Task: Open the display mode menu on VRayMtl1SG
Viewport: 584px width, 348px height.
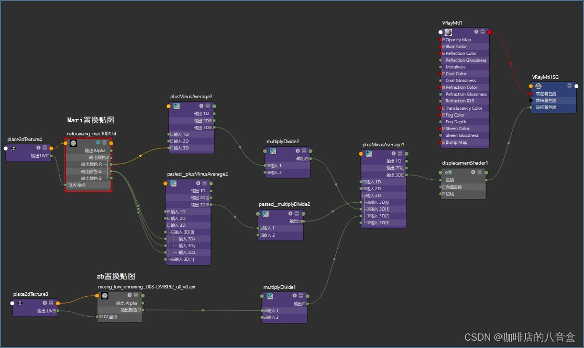Action: click(x=570, y=86)
